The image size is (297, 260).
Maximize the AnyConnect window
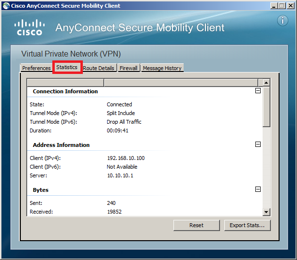[x=281, y=6]
